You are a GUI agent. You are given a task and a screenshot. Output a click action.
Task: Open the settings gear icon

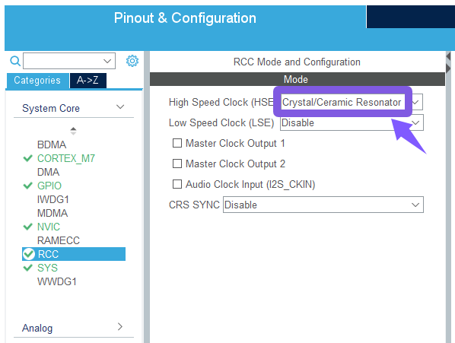click(x=132, y=61)
